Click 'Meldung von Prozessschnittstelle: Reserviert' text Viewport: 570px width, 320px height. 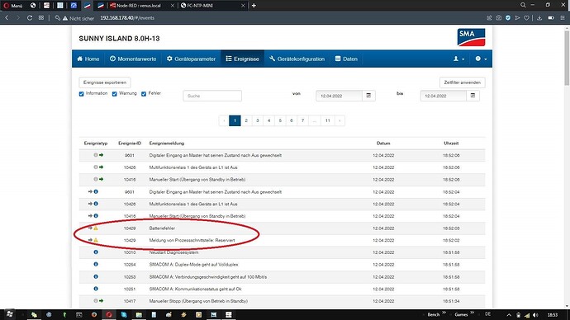click(x=192, y=240)
